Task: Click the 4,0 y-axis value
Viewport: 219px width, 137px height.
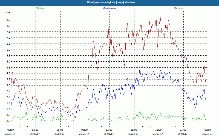Action: coord(8,73)
